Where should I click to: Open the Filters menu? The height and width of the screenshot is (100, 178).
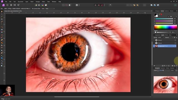tap(43, 2)
